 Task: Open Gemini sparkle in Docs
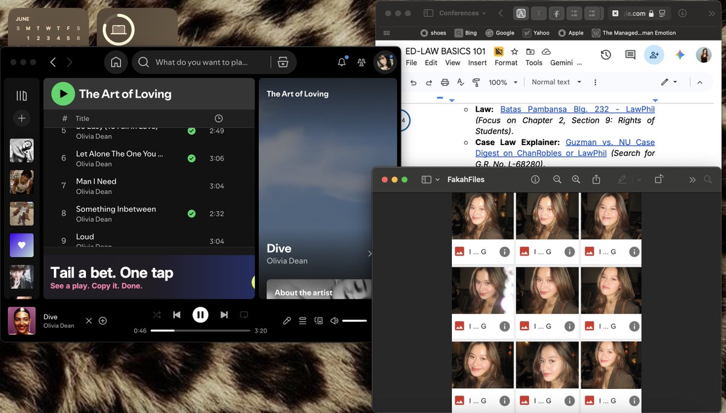pyautogui.click(x=680, y=55)
